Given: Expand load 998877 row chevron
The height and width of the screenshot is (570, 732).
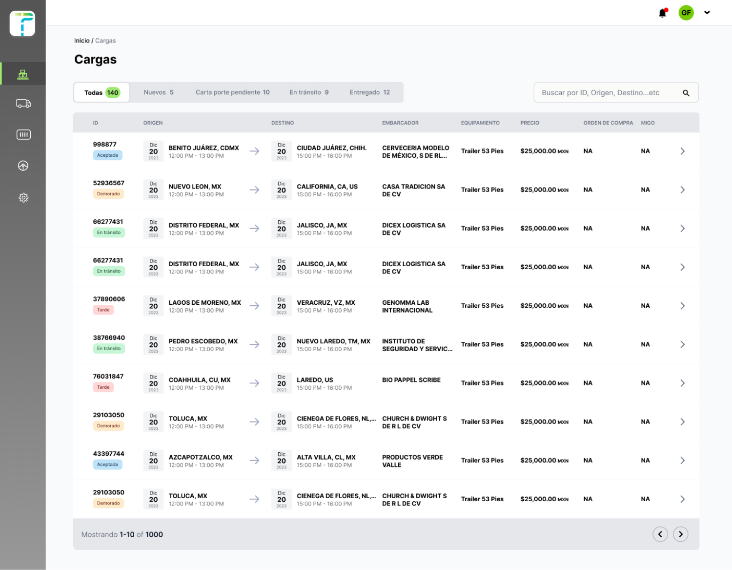Looking at the screenshot, I should [x=682, y=151].
